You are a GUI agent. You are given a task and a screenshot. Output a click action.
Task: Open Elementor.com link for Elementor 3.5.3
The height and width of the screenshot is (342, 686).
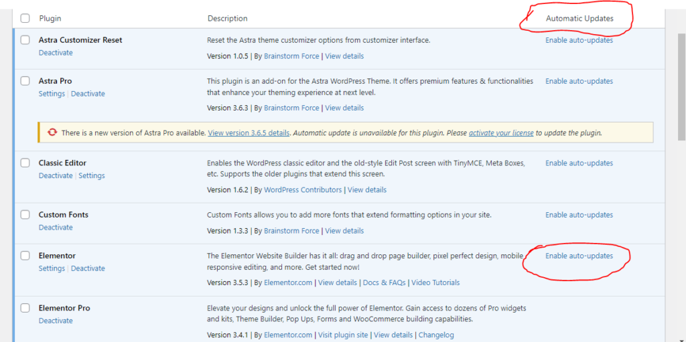point(288,282)
